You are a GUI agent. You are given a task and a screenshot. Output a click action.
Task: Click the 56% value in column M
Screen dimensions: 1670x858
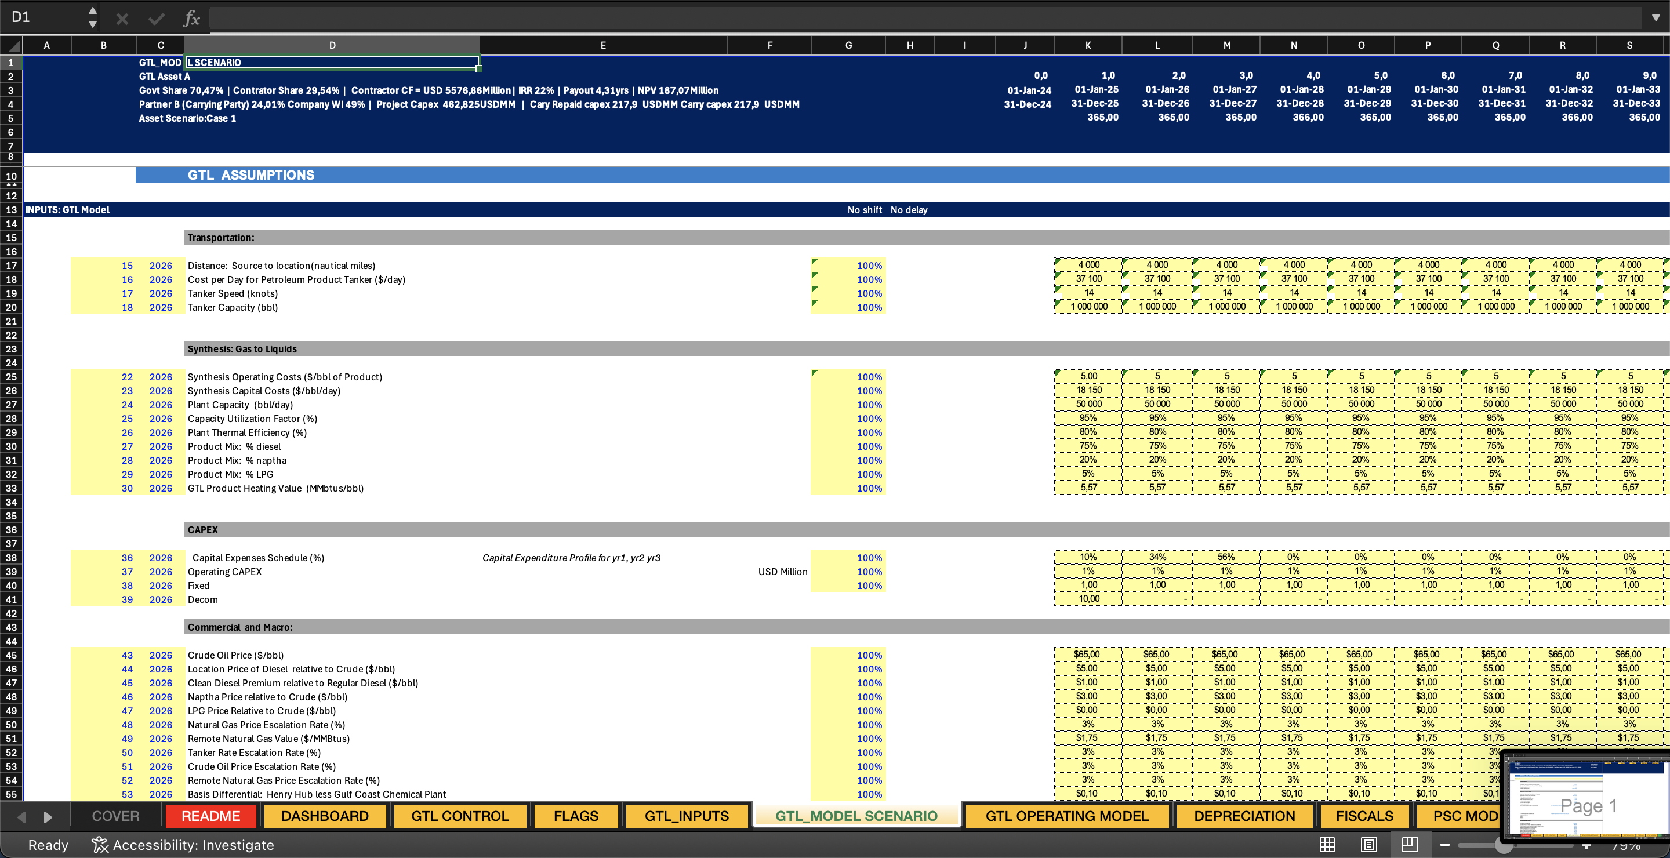coord(1226,557)
